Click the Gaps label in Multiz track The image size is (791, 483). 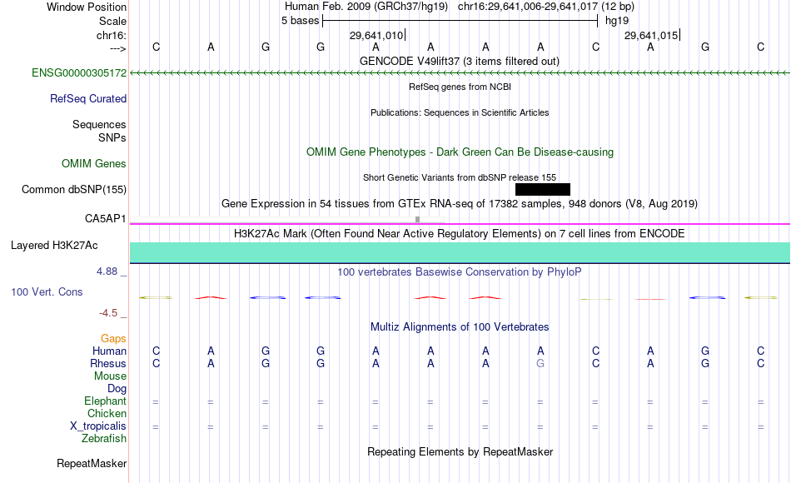(x=113, y=338)
